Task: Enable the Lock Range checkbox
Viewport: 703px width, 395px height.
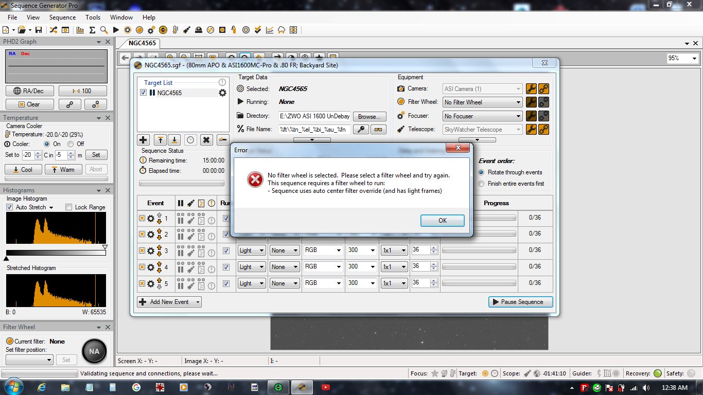Action: point(69,207)
